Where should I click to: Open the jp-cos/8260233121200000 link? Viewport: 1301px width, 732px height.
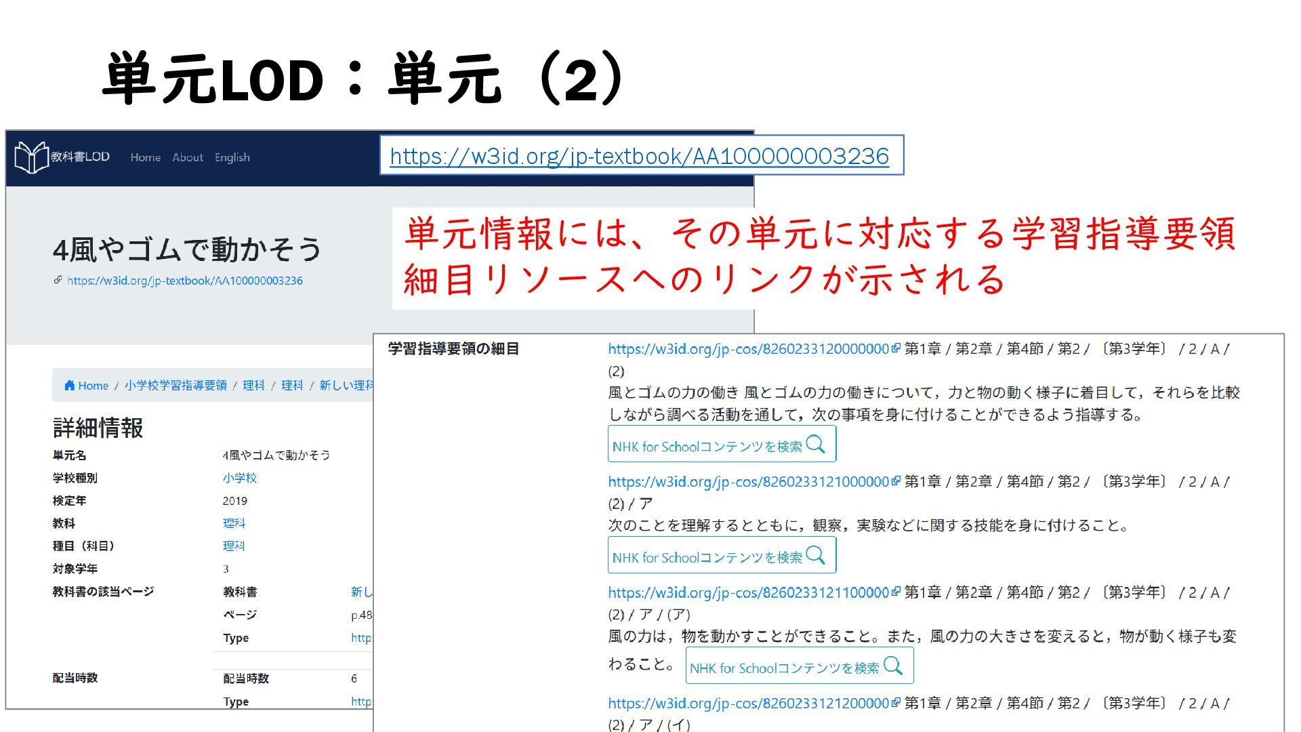tap(748, 703)
